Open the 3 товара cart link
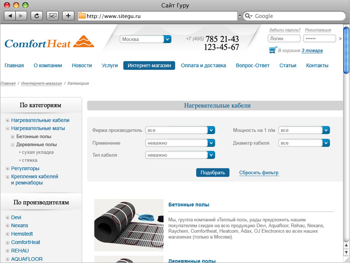 [x=312, y=50]
